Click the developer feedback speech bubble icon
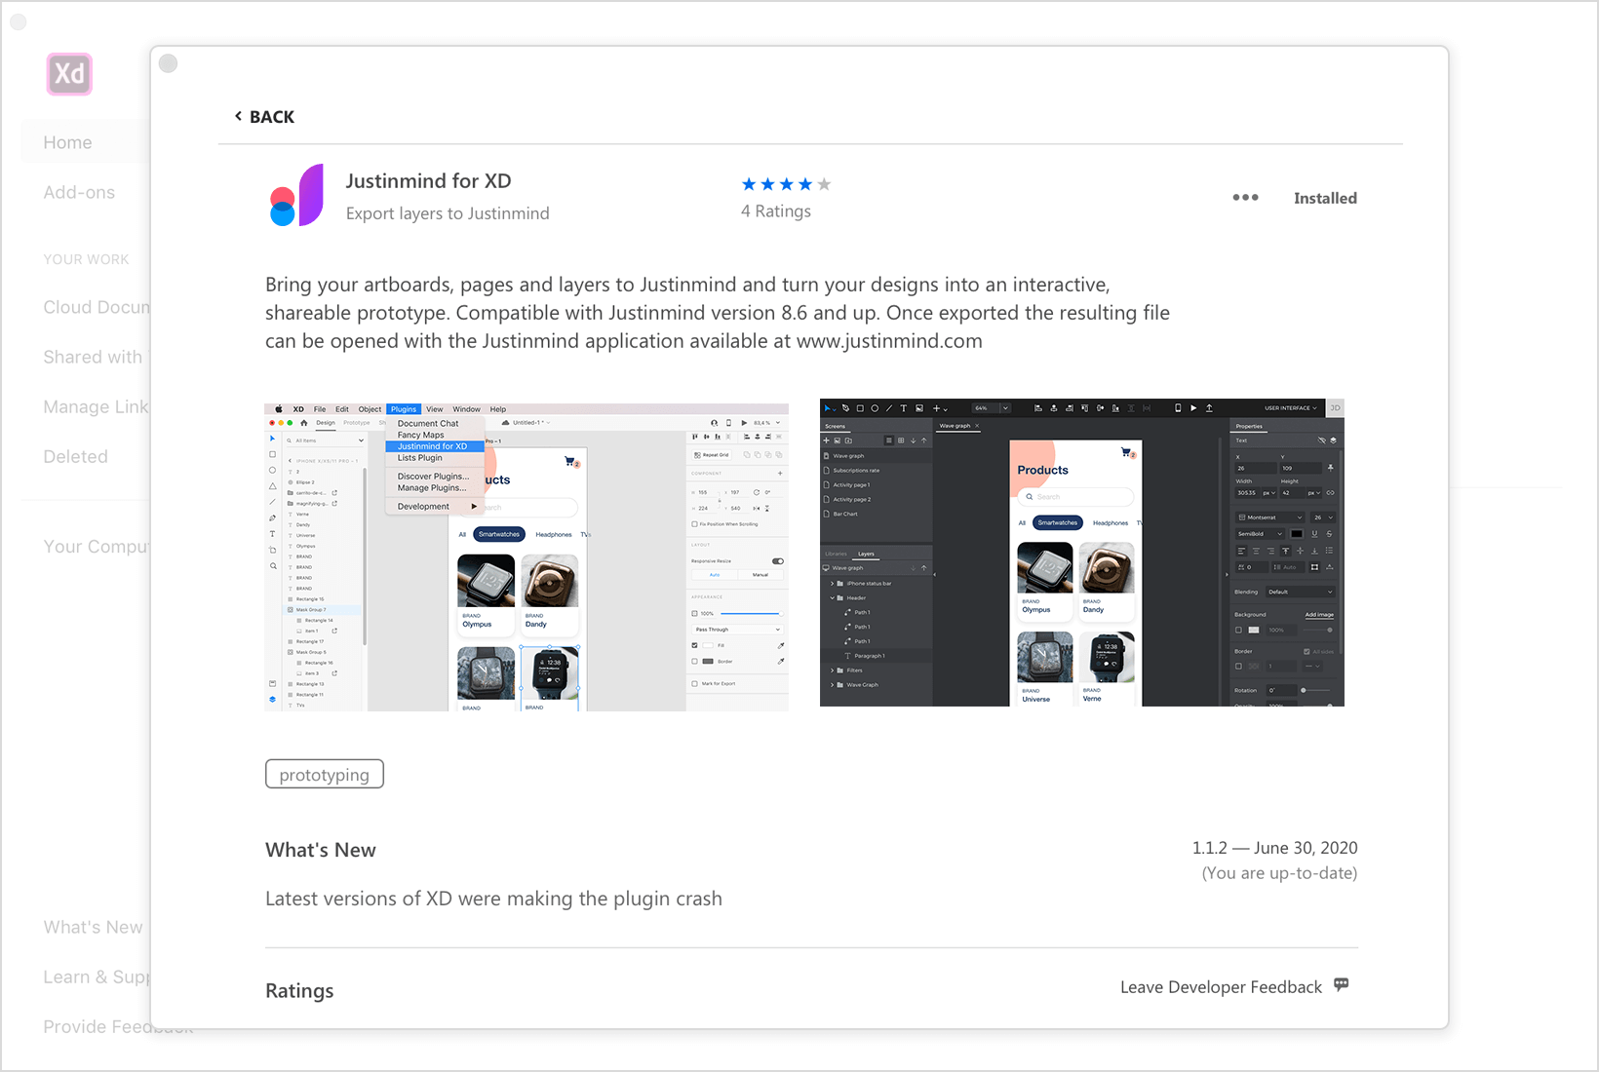This screenshot has width=1599, height=1072. 1342,985
